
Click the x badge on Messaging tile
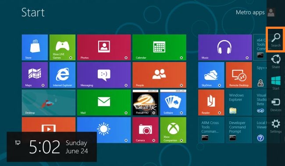(x=126, y=85)
